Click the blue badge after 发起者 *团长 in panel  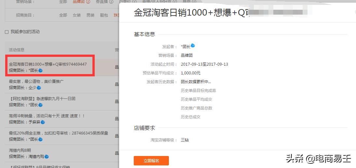coord(193,45)
